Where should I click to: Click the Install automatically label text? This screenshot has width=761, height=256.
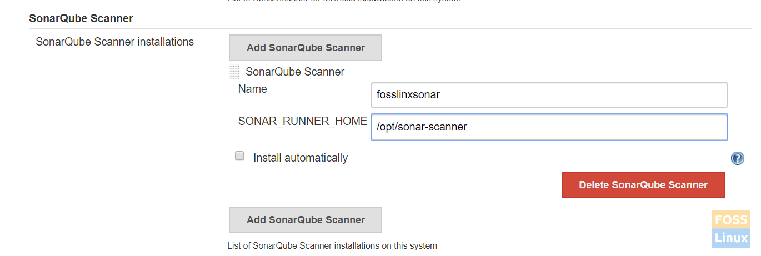click(301, 158)
